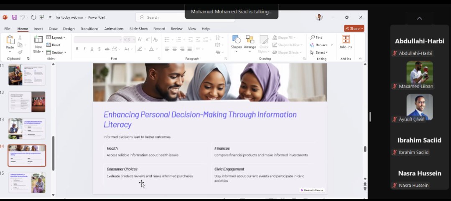451x201 pixels.
Task: Select the Format Painter brush
Action: point(20,52)
